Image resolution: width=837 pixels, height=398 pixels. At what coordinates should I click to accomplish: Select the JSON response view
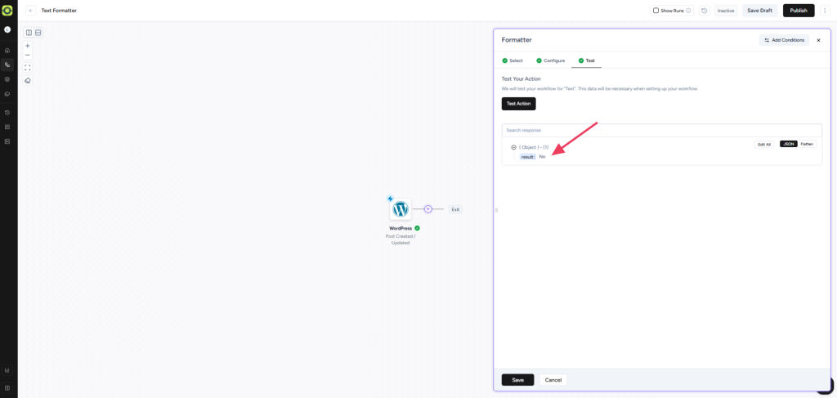[789, 144]
